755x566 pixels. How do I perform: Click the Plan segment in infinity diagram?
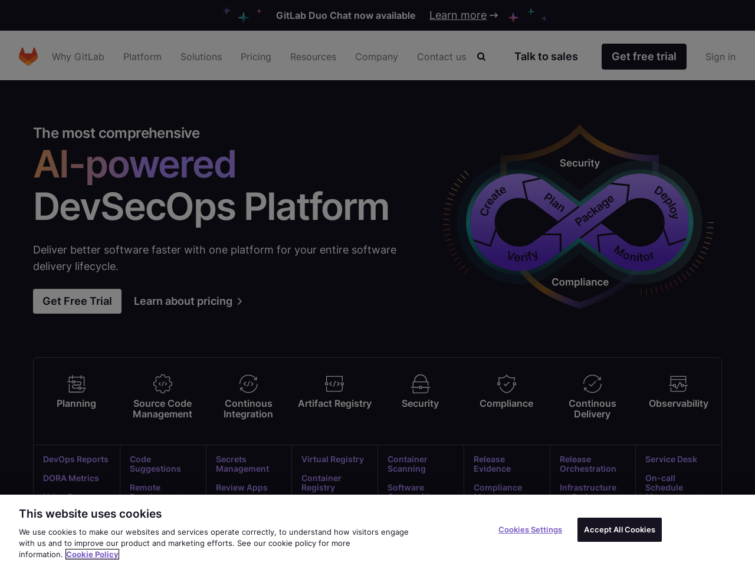[x=554, y=202]
